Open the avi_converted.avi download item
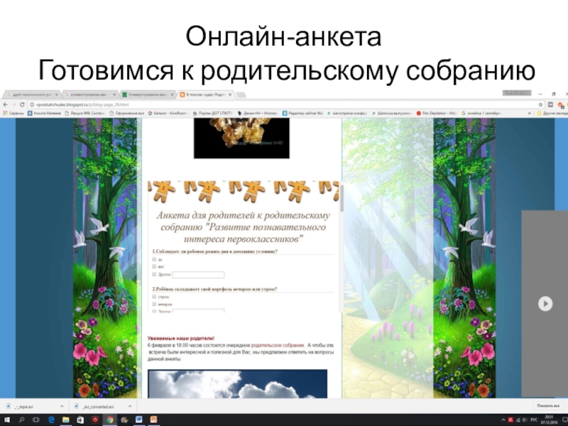Screen dimensions: 568x426 point(97,406)
